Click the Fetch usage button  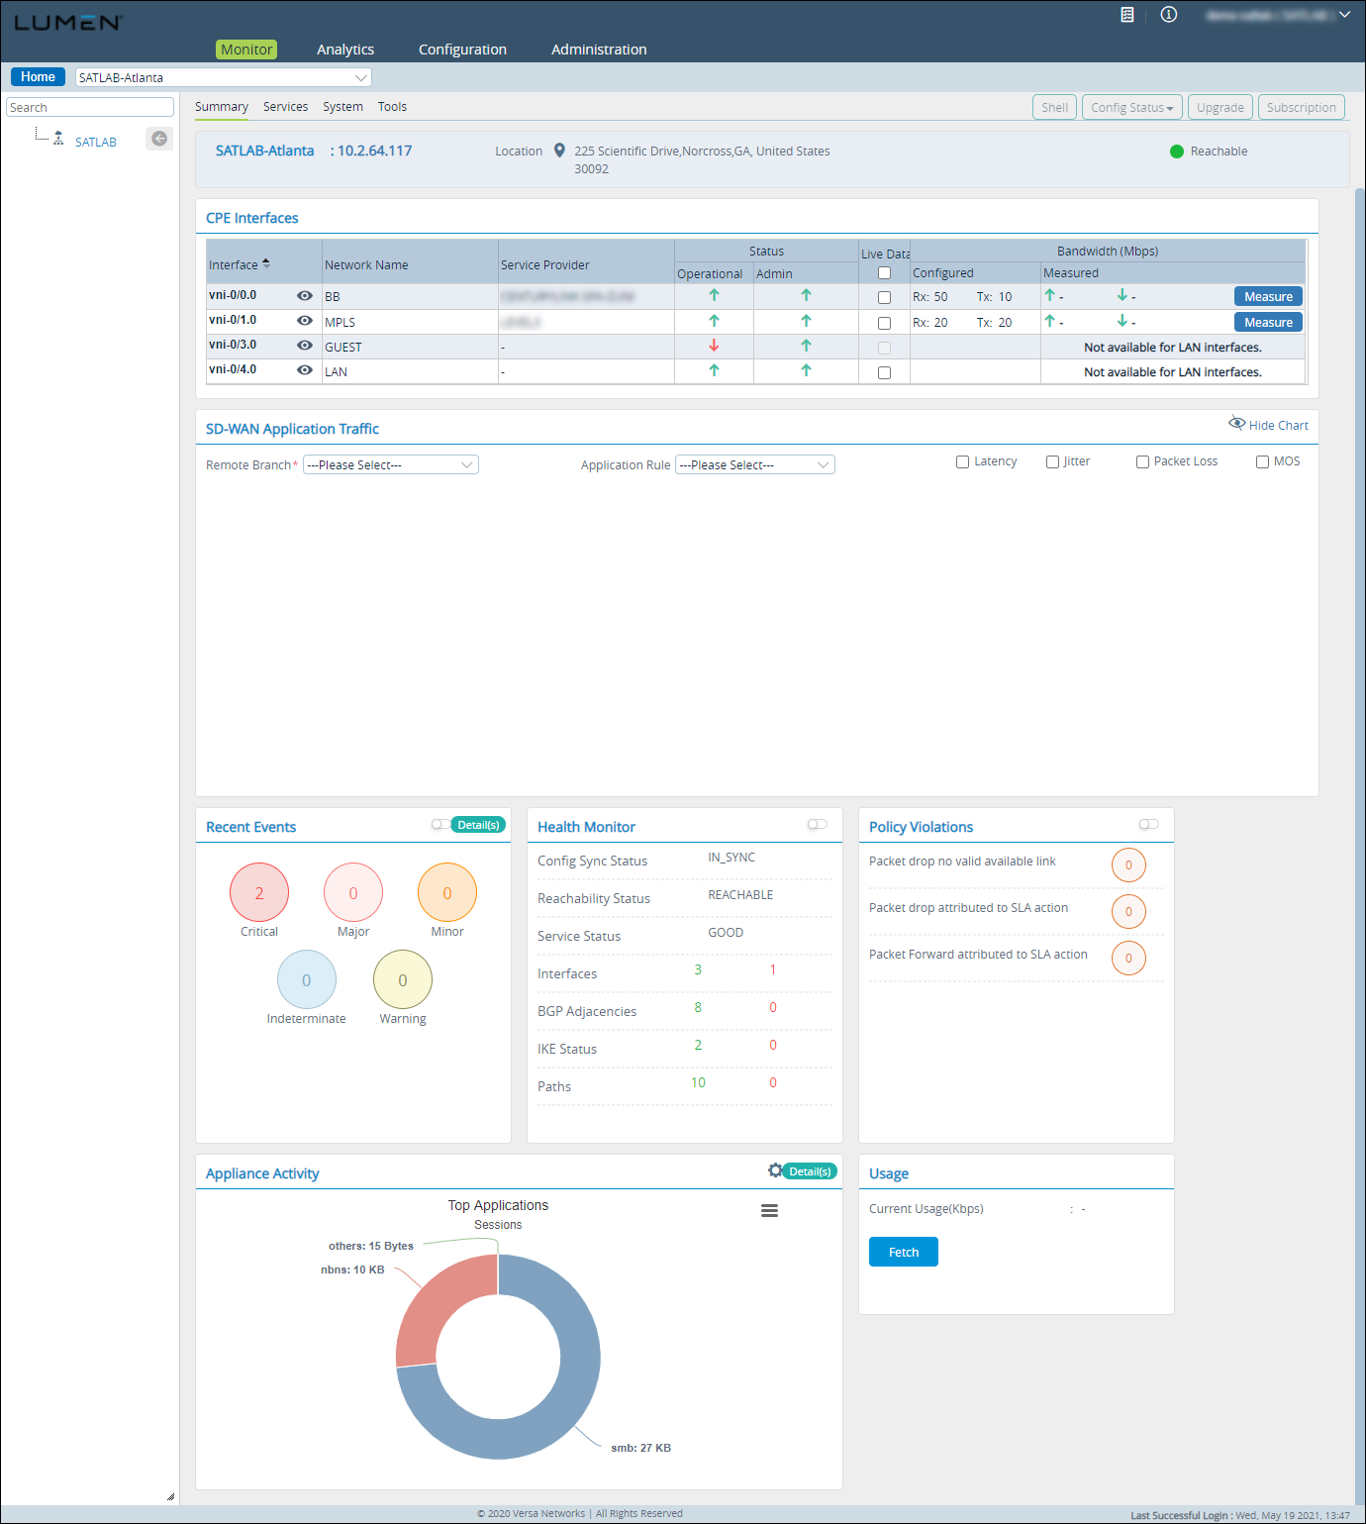903,1253
